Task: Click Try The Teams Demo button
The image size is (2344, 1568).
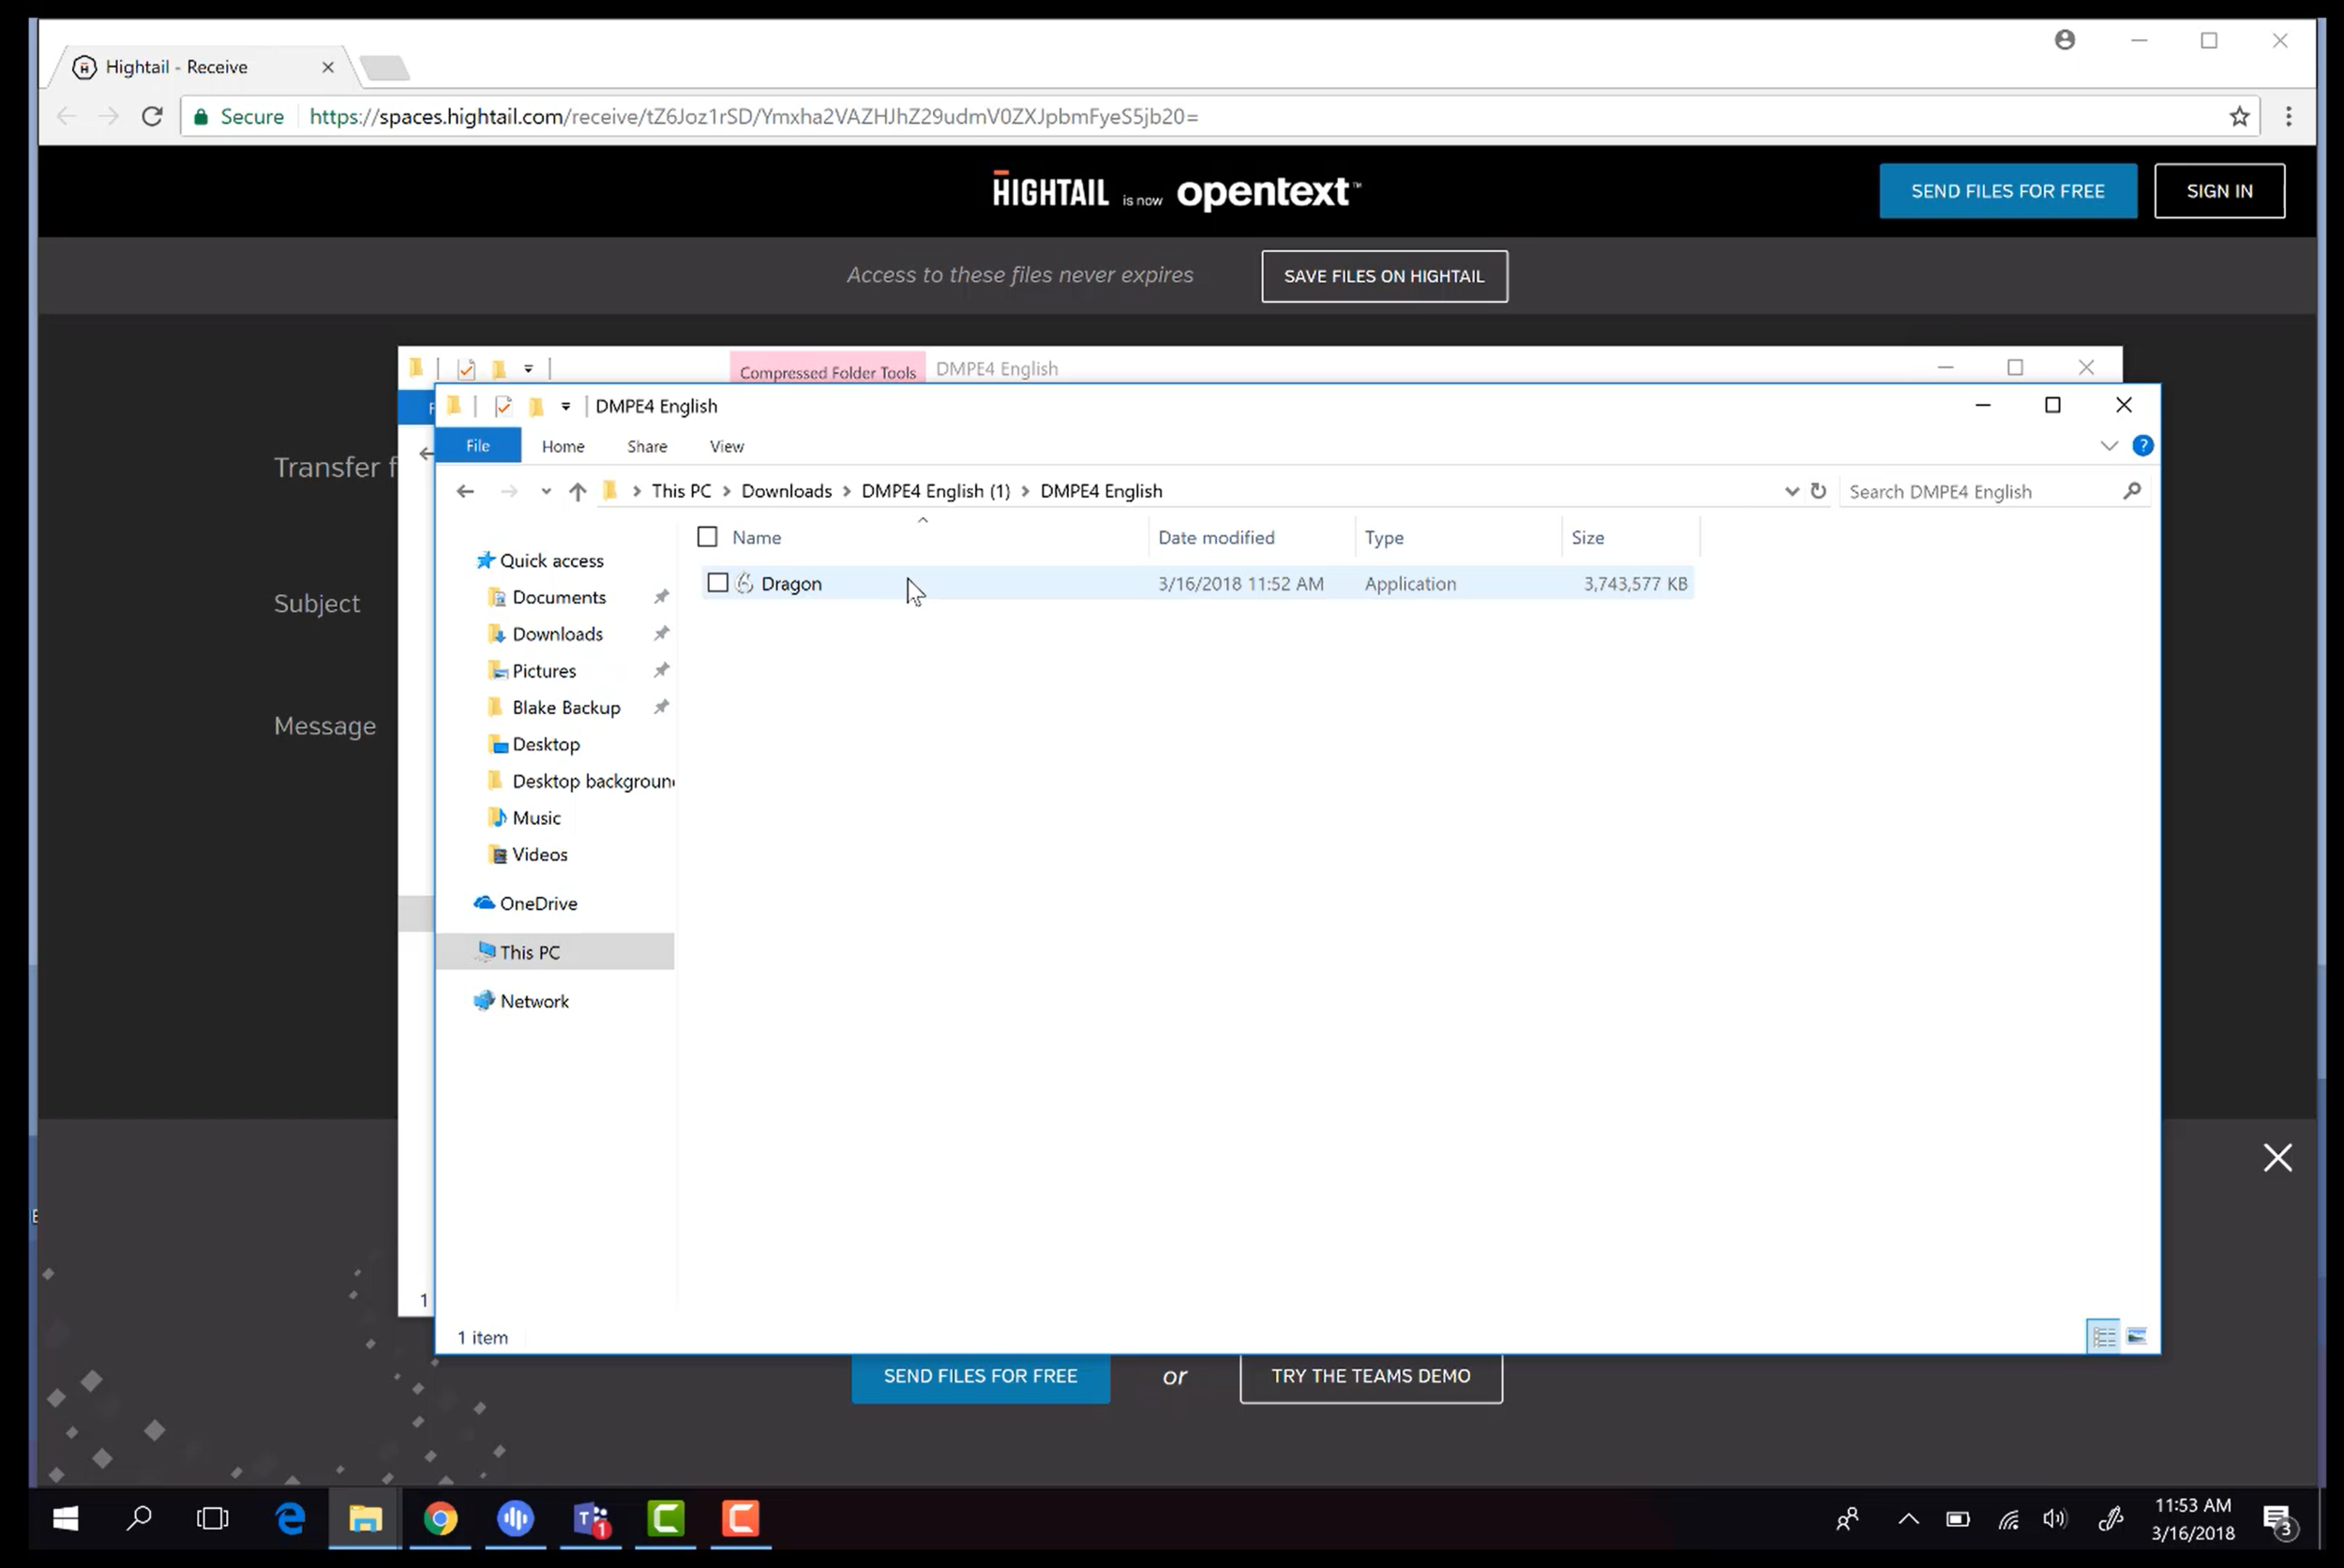Action: pyautogui.click(x=1371, y=1376)
